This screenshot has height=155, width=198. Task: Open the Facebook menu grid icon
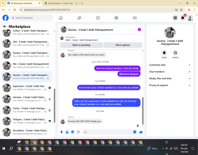click(175, 18)
